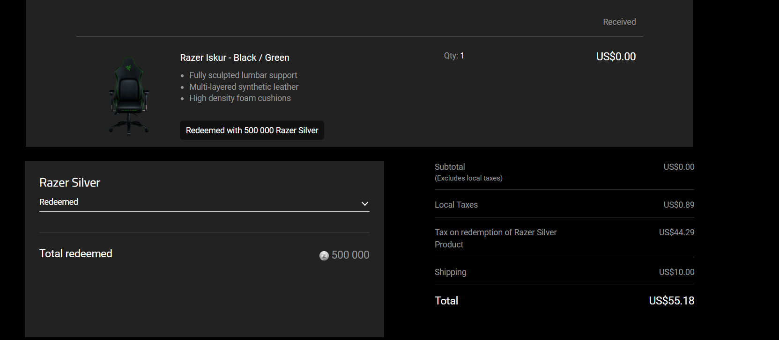Select the '(Excludes local taxes)' note

(x=468, y=178)
